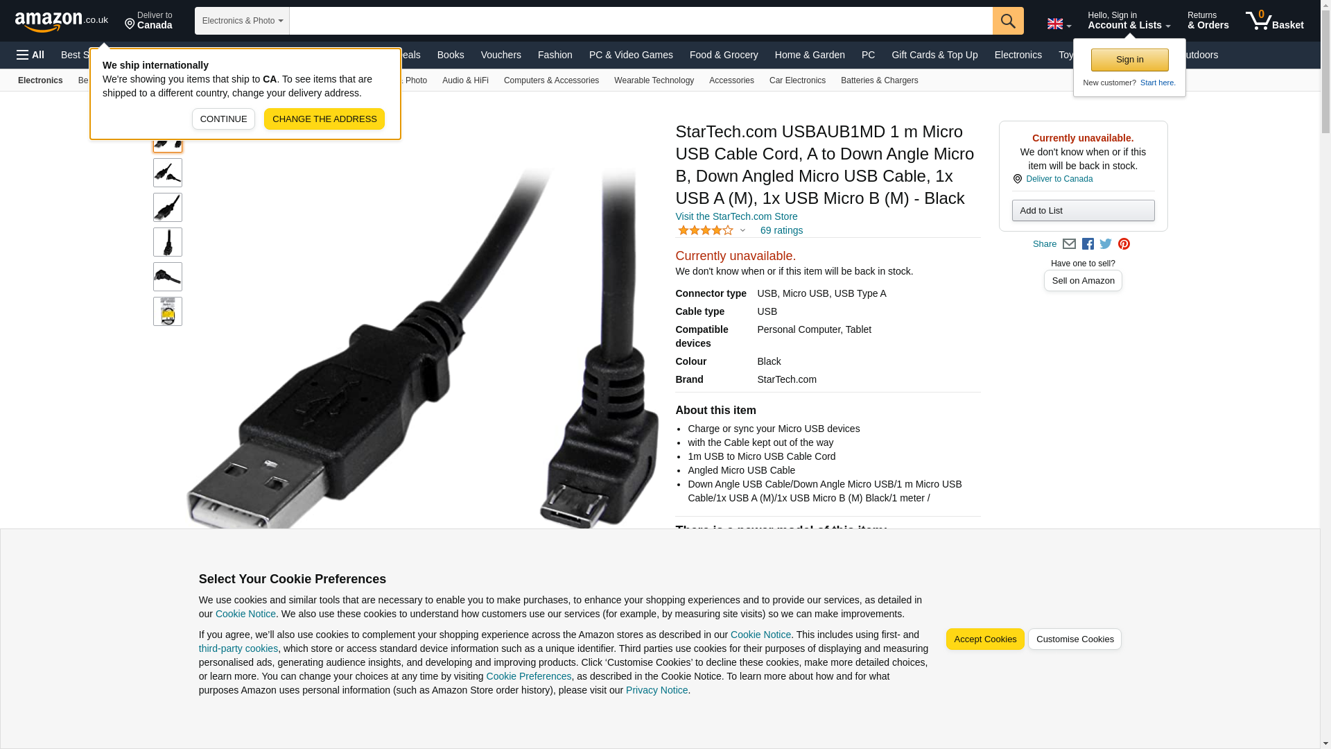Share product on Facebook icon

(1088, 244)
